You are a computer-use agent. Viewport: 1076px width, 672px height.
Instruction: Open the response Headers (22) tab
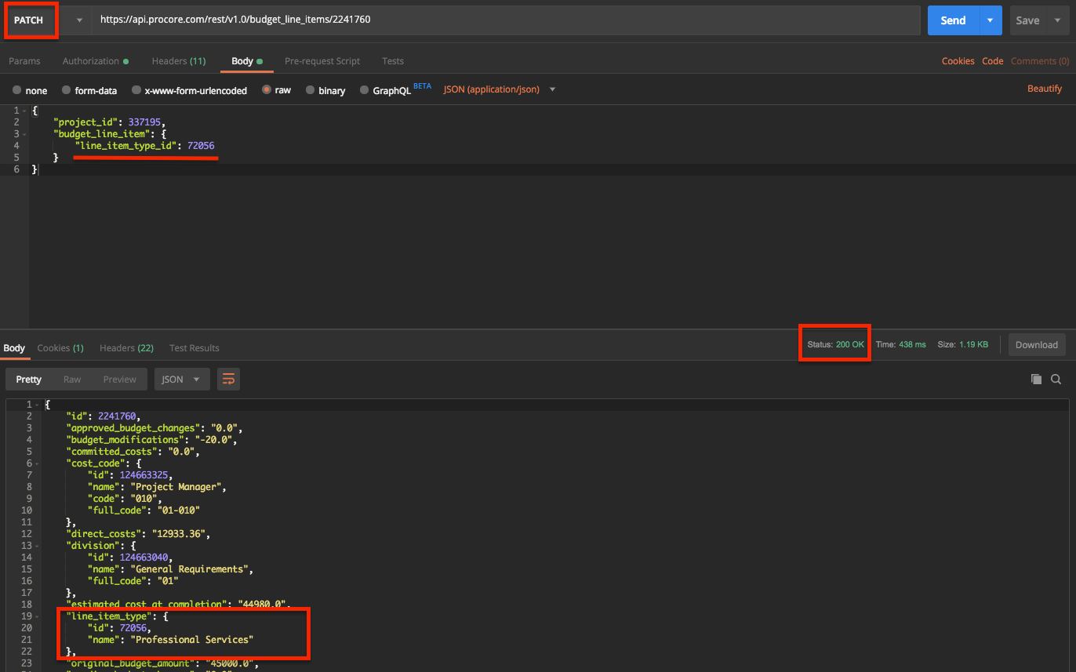pyautogui.click(x=126, y=348)
